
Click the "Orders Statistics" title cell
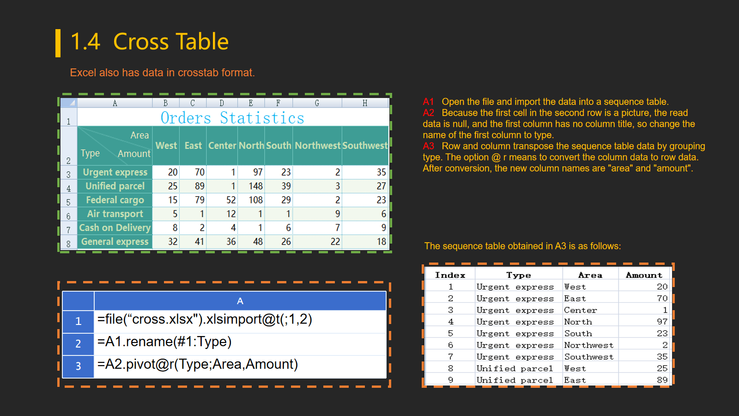[x=232, y=118]
